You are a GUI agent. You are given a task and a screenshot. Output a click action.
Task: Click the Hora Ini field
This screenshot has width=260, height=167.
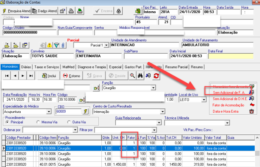35,99
